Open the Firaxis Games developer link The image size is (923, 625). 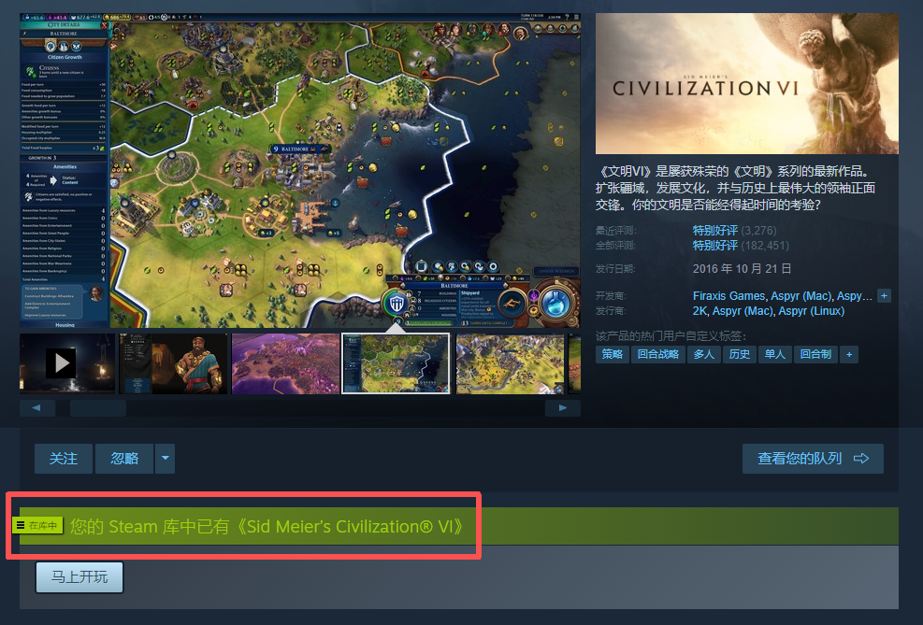click(728, 296)
